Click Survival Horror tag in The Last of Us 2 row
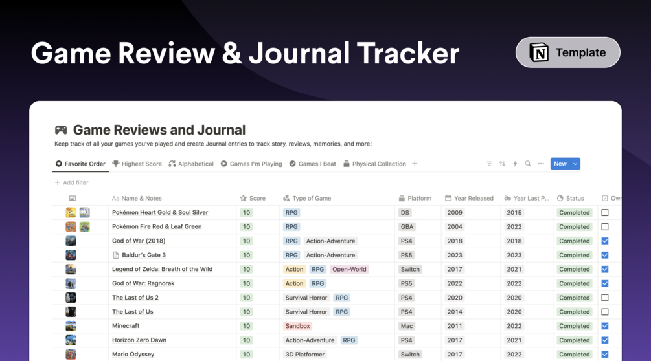 tap(306, 298)
